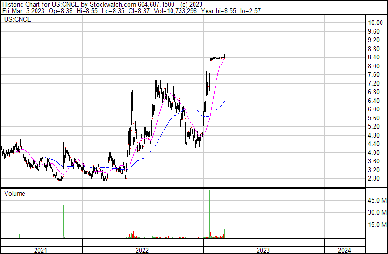This screenshot has height=254, width=388.
Task: Click the 8.40 price axis label
Action: [374, 57]
